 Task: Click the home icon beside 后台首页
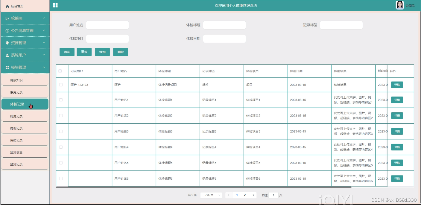coord(7,6)
